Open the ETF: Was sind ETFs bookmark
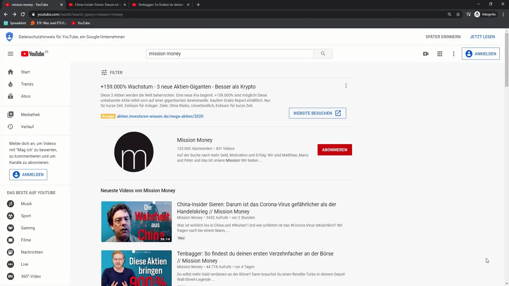 49,23
